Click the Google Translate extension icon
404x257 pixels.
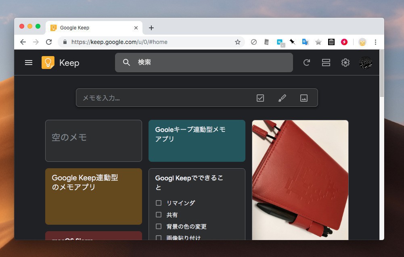pos(305,42)
